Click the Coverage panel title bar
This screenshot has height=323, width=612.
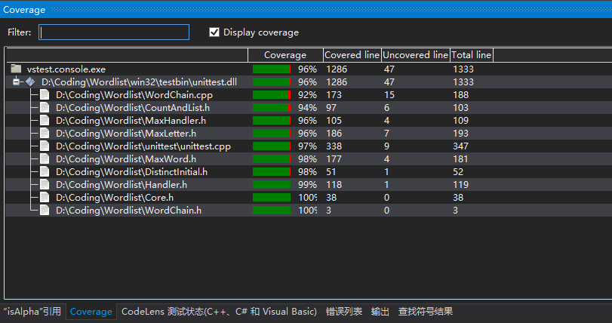coord(306,9)
